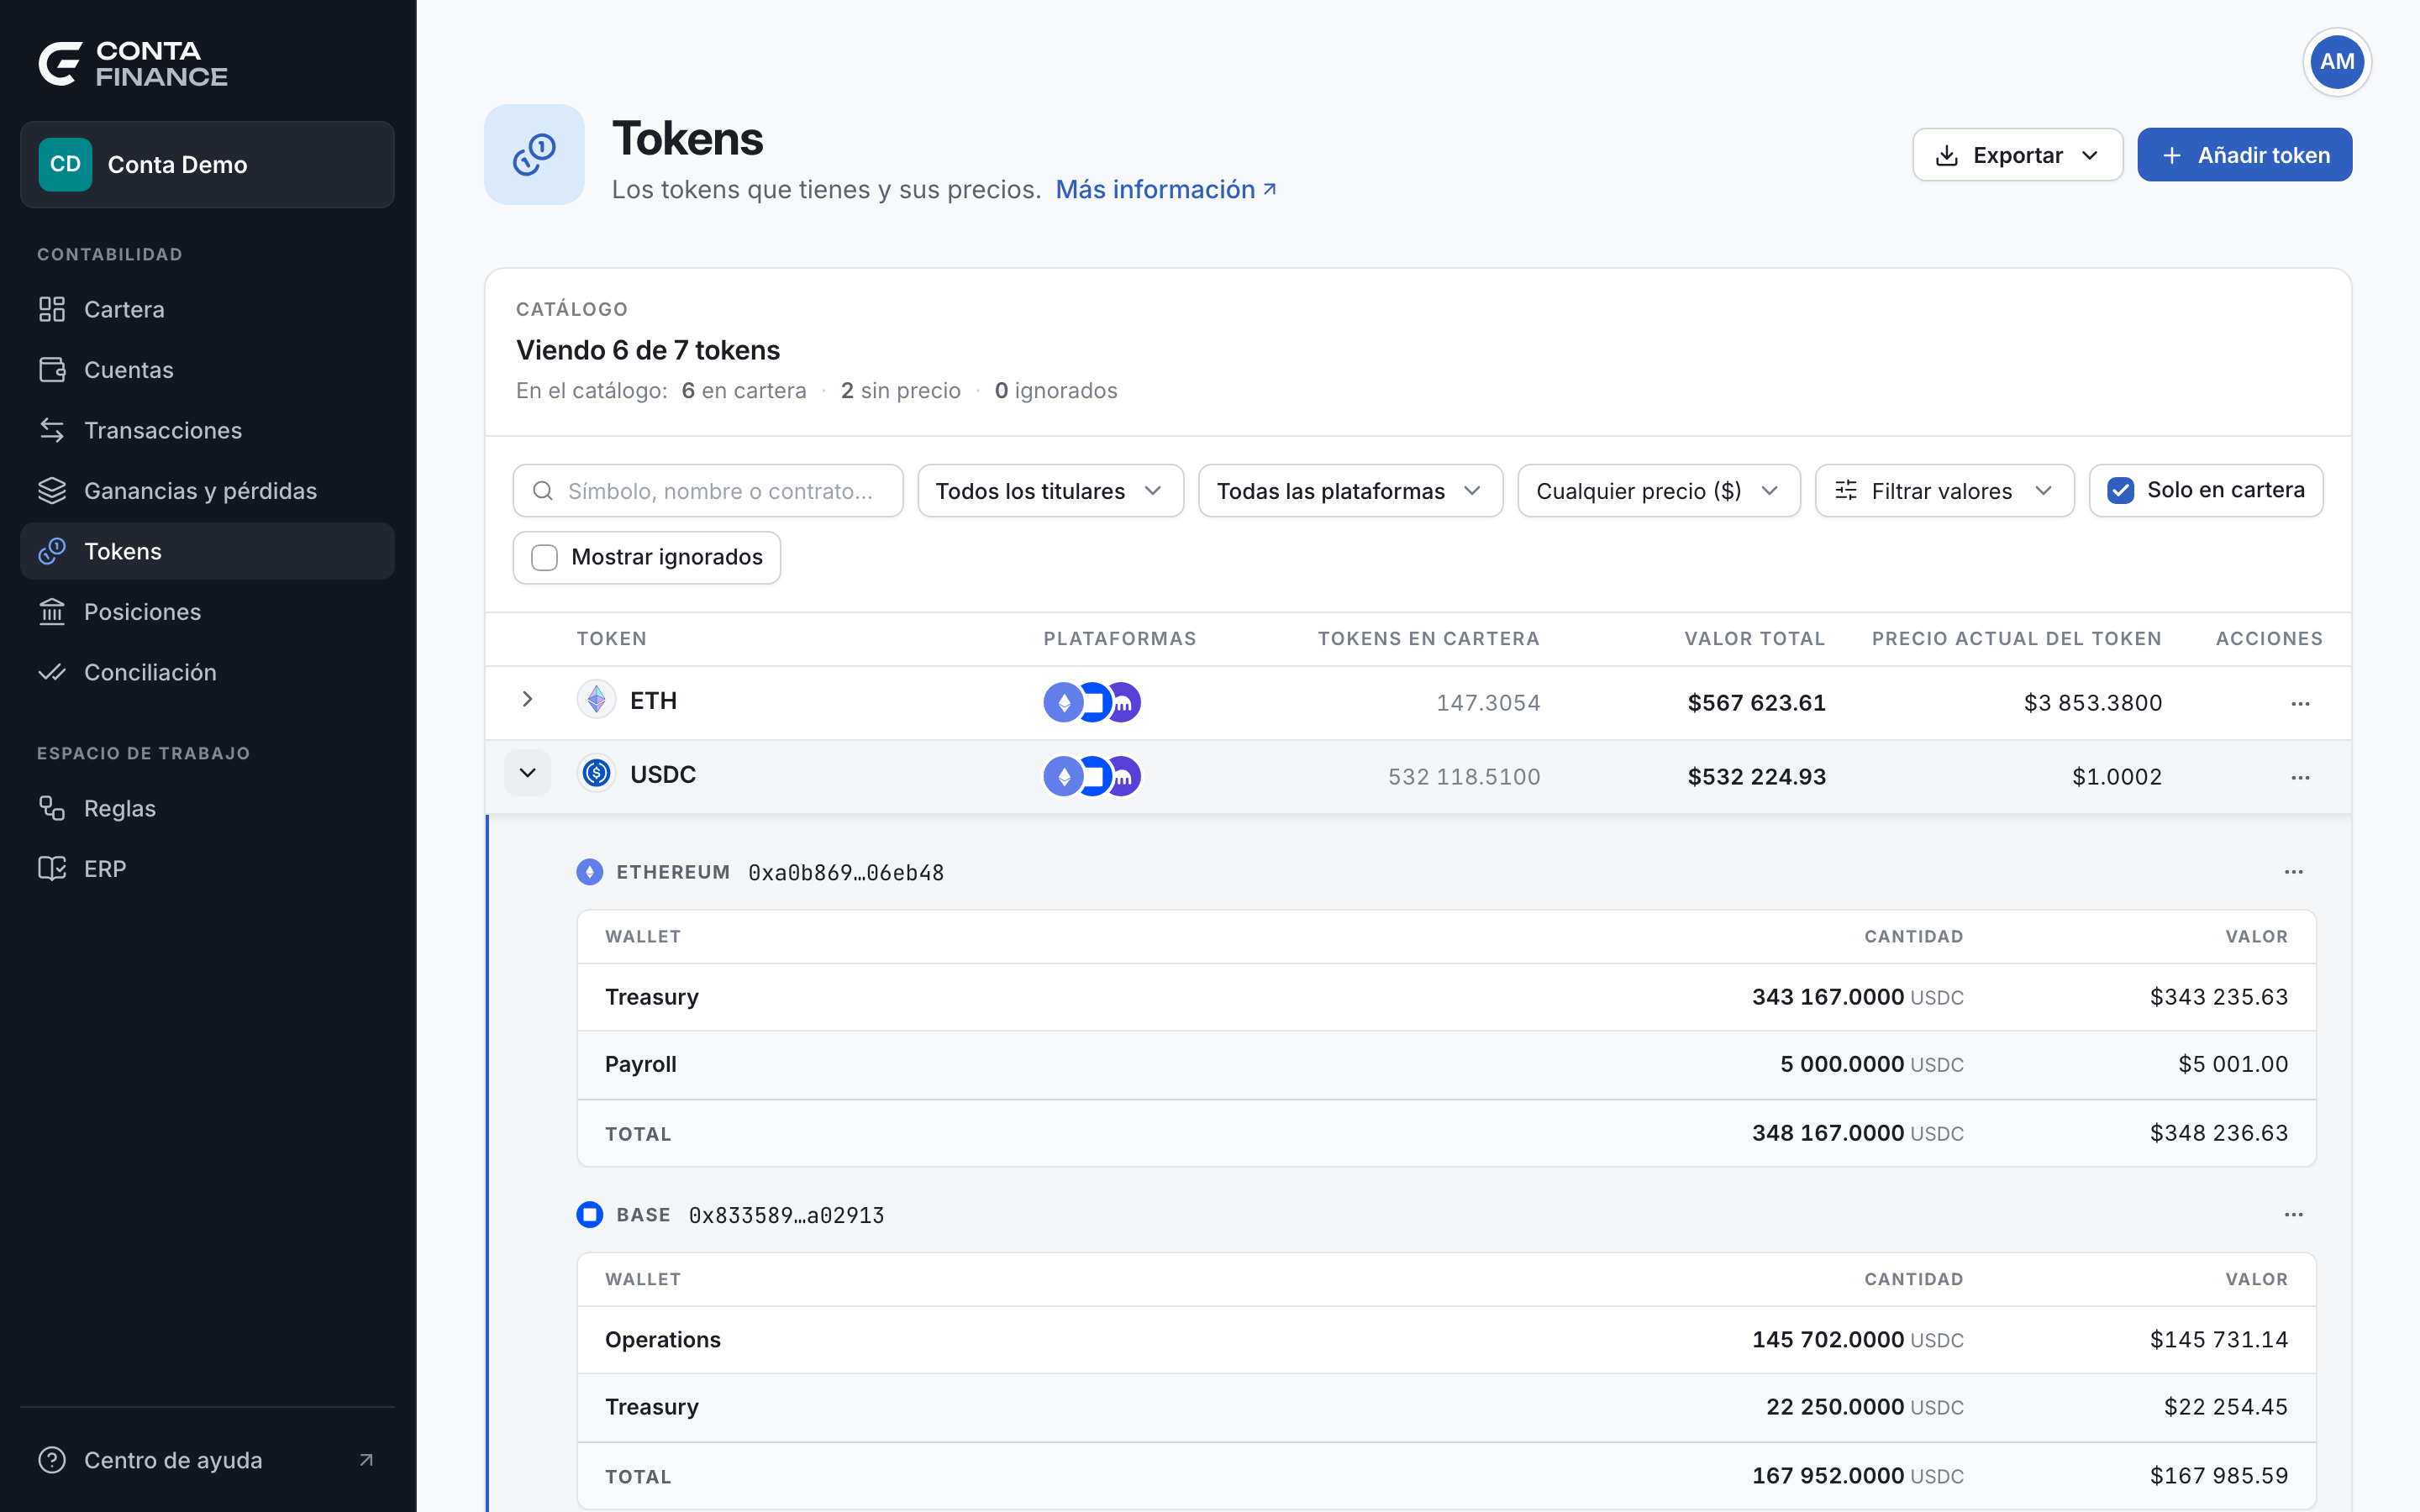Open actions menu for ETH row
Screen dimensions: 2420x1512
pos(2300,703)
